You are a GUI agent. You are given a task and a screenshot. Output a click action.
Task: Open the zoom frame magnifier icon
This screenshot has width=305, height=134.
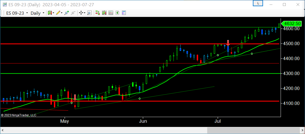89,13
